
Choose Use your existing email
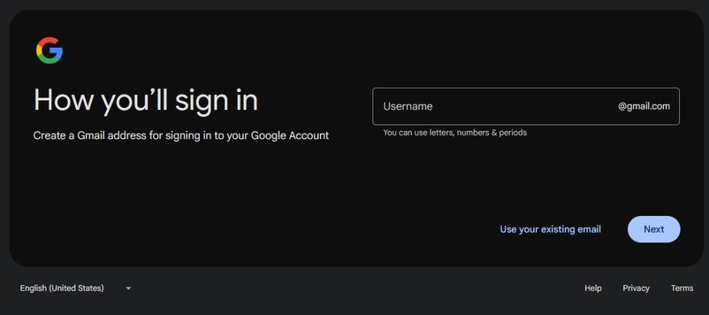click(x=550, y=229)
